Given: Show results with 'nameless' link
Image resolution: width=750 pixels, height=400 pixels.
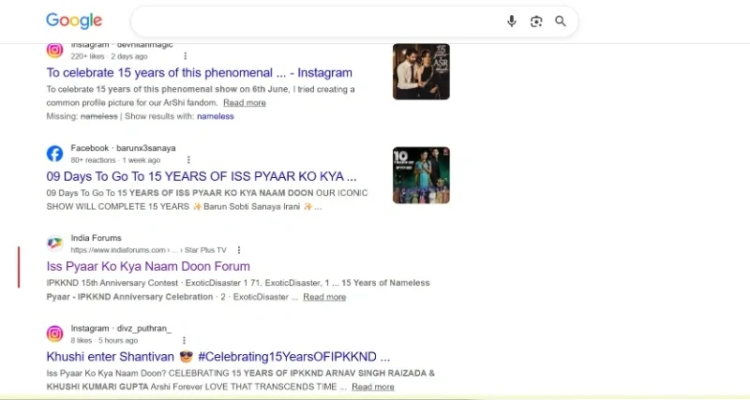Looking at the screenshot, I should click(x=216, y=116).
